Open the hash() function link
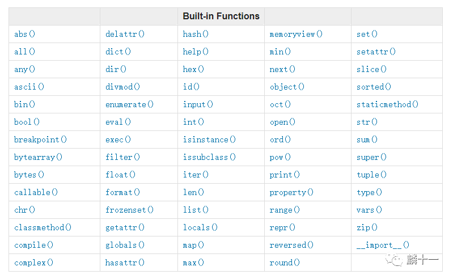The width and height of the screenshot is (453, 279). (x=196, y=34)
